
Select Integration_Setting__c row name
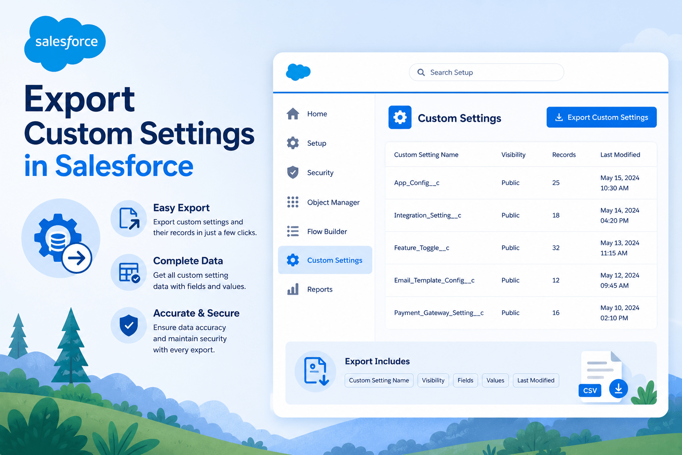(x=428, y=215)
